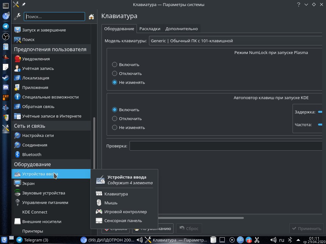This screenshot has height=244, width=326.
Task: Select Мышь in the input devices popup
Action: pyautogui.click(x=111, y=203)
